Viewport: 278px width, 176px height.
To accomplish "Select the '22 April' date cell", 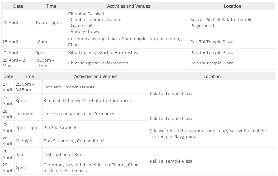I will pyautogui.click(x=10, y=22).
